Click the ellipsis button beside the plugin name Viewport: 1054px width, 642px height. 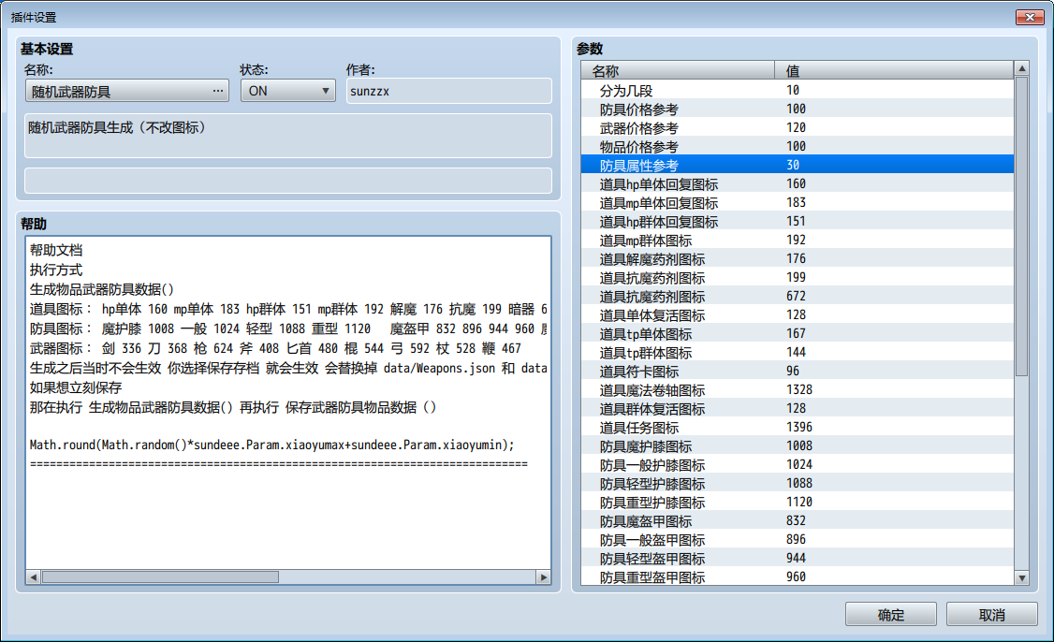click(218, 91)
